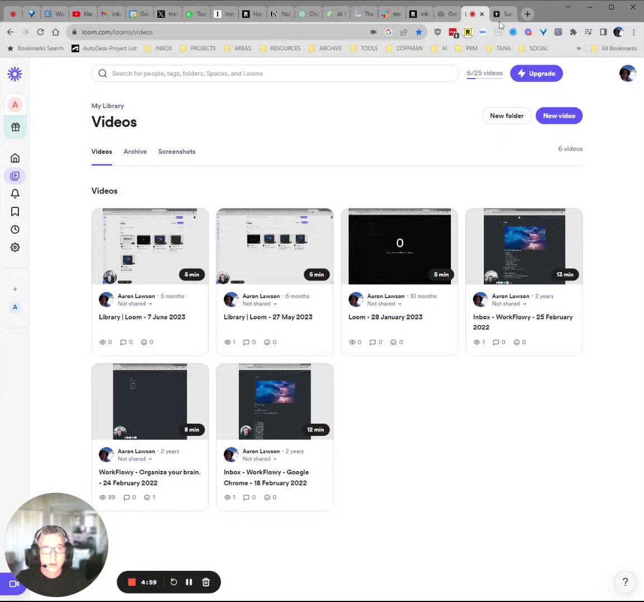Open thumbnail of the 12 min Inbox video
This screenshot has height=602, width=644.
(x=275, y=401)
